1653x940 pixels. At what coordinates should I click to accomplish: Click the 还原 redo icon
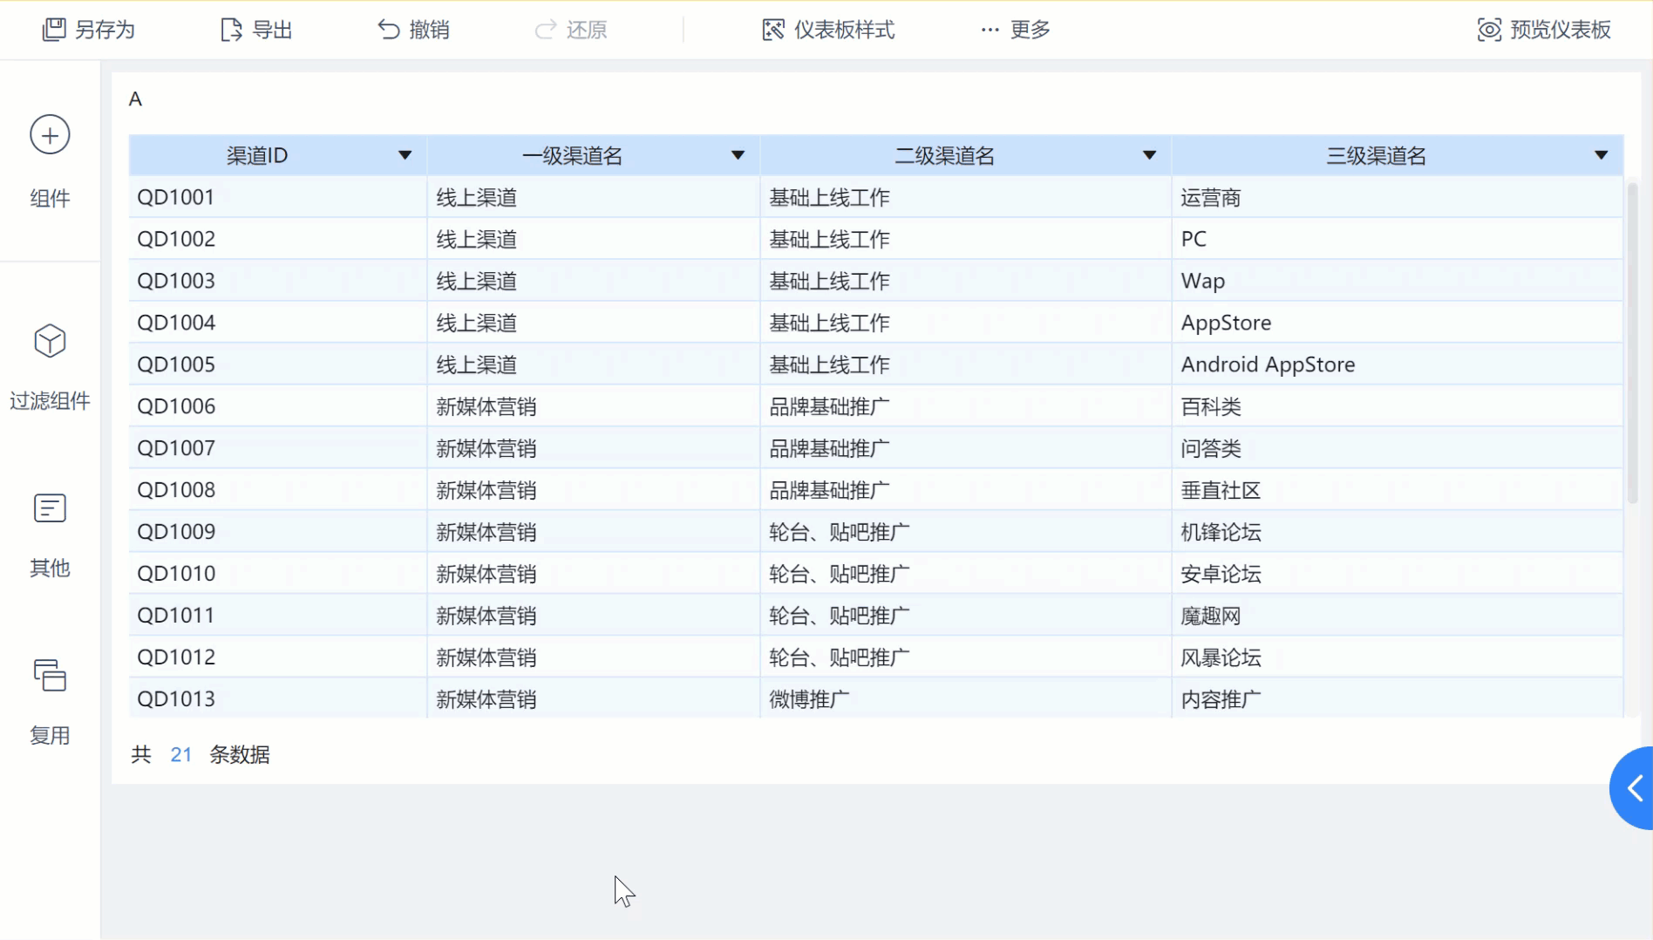click(x=546, y=29)
